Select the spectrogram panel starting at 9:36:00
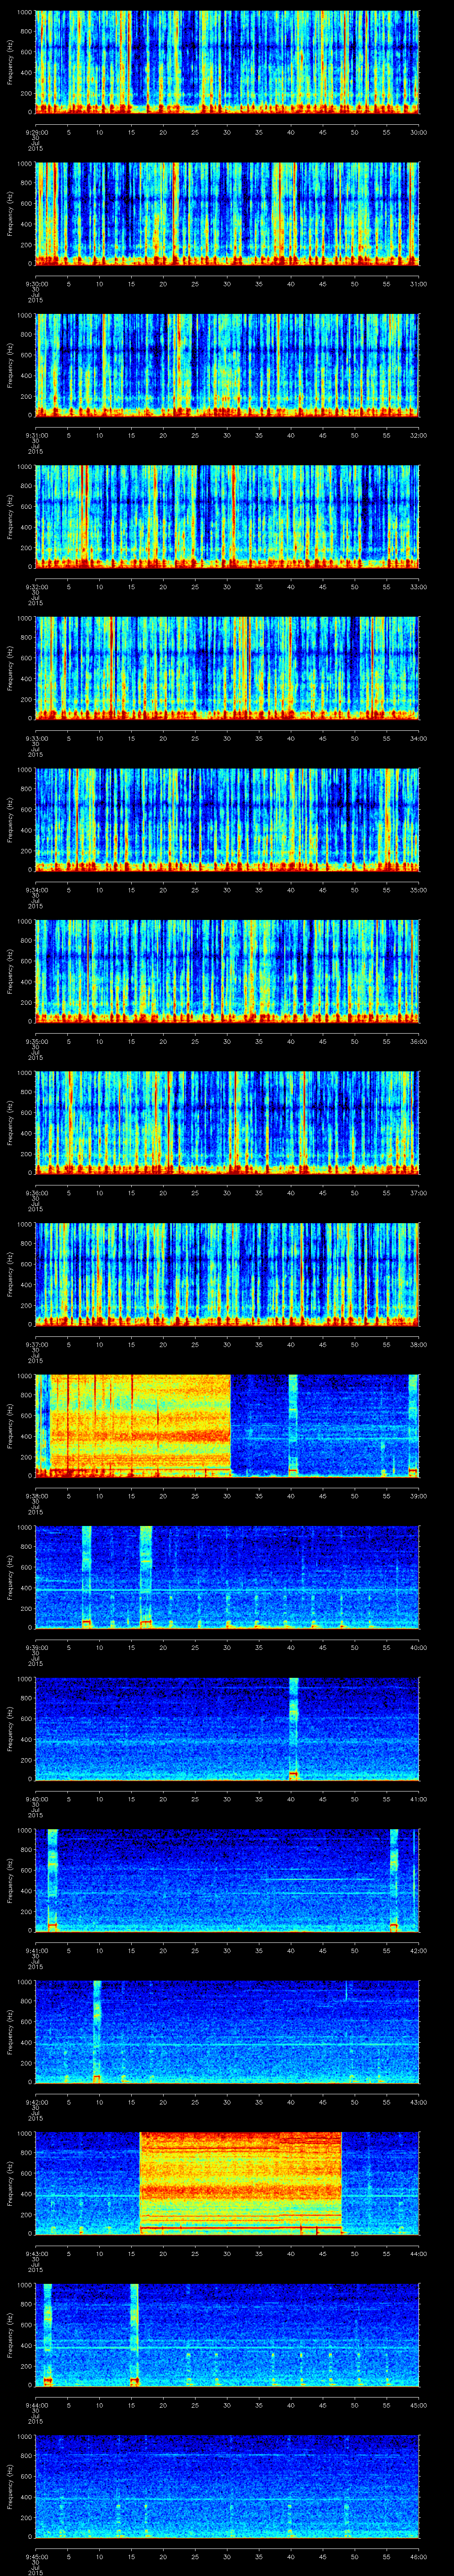This screenshot has width=454, height=2576. (227, 1122)
